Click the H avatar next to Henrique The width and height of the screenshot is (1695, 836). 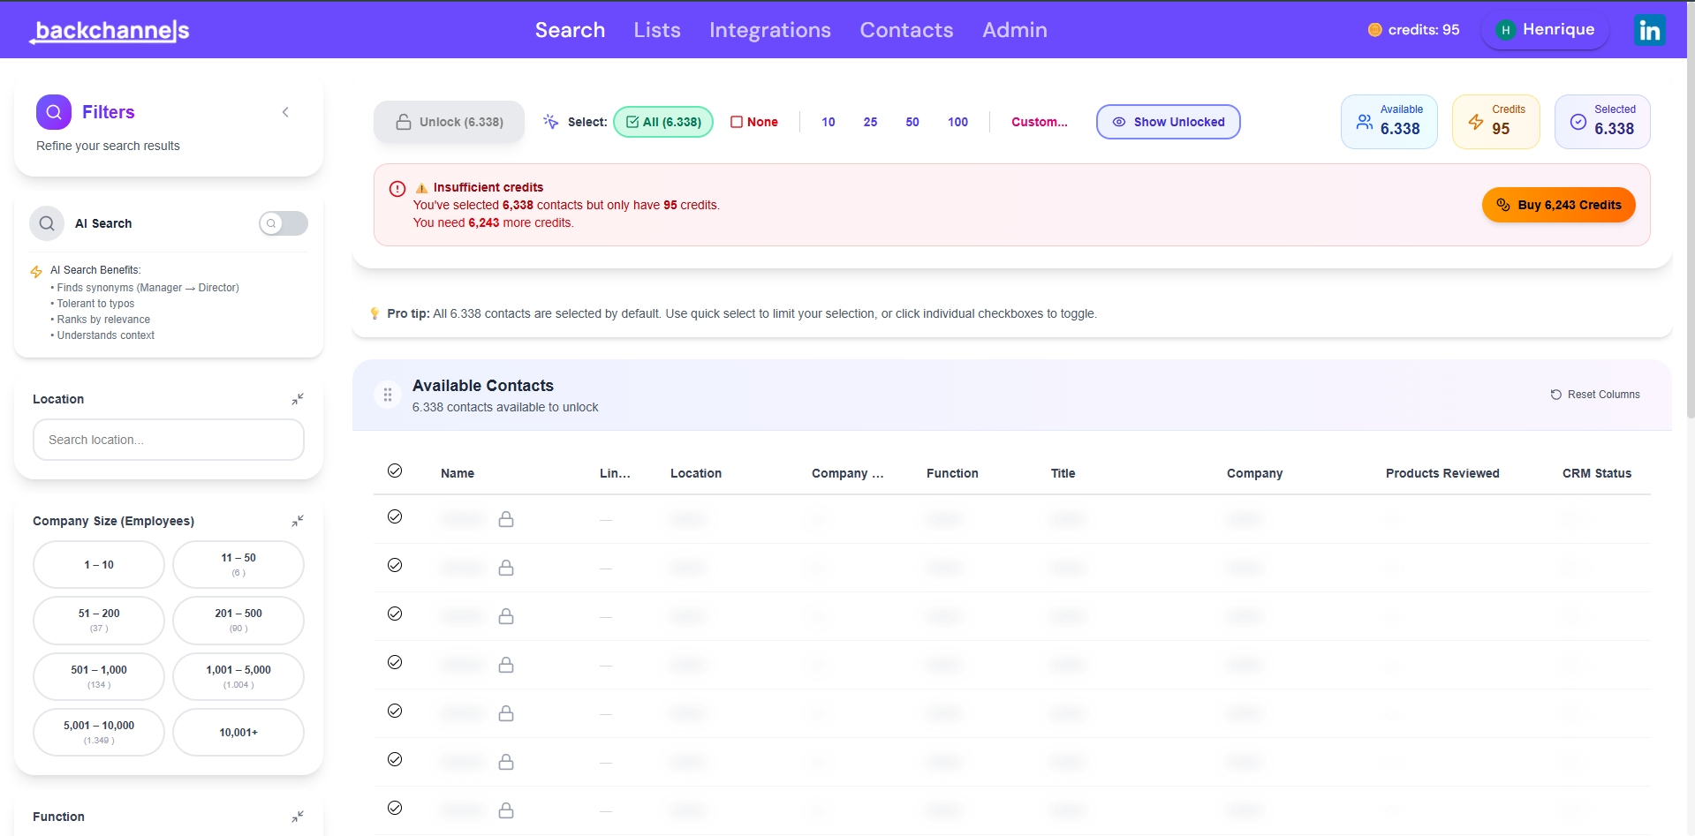point(1506,30)
